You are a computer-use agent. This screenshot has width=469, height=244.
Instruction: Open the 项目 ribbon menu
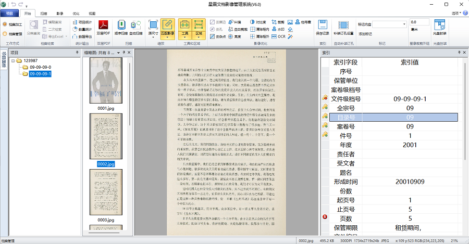click(9, 13)
